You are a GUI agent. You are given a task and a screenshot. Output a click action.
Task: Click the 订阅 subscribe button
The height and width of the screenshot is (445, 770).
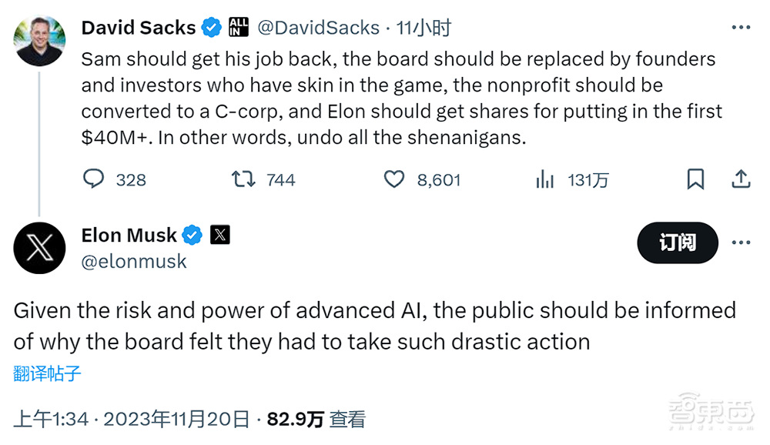click(x=678, y=243)
